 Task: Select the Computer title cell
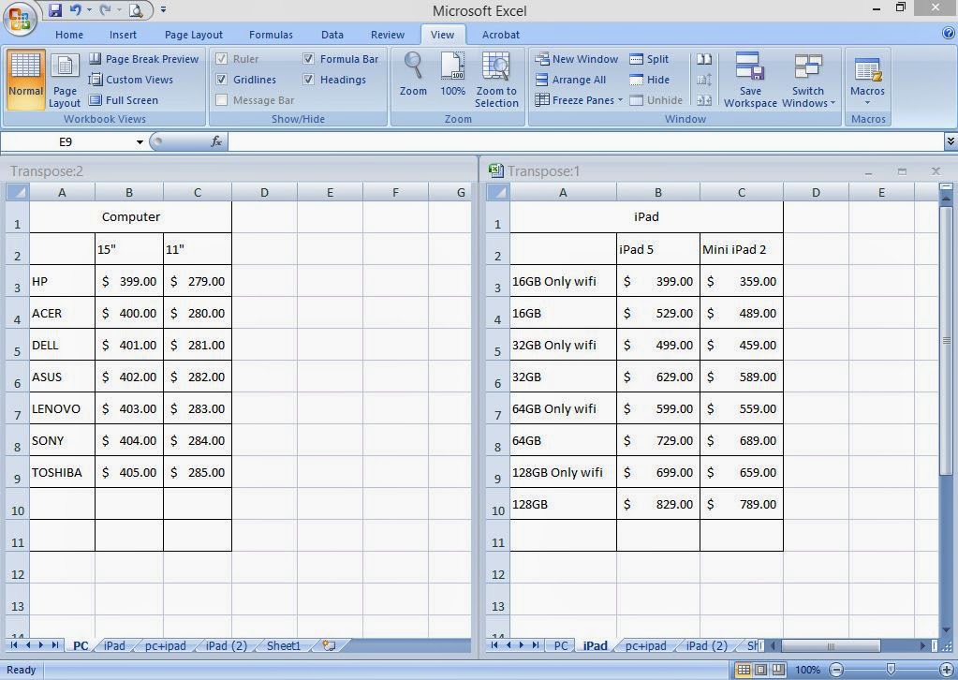[131, 217]
